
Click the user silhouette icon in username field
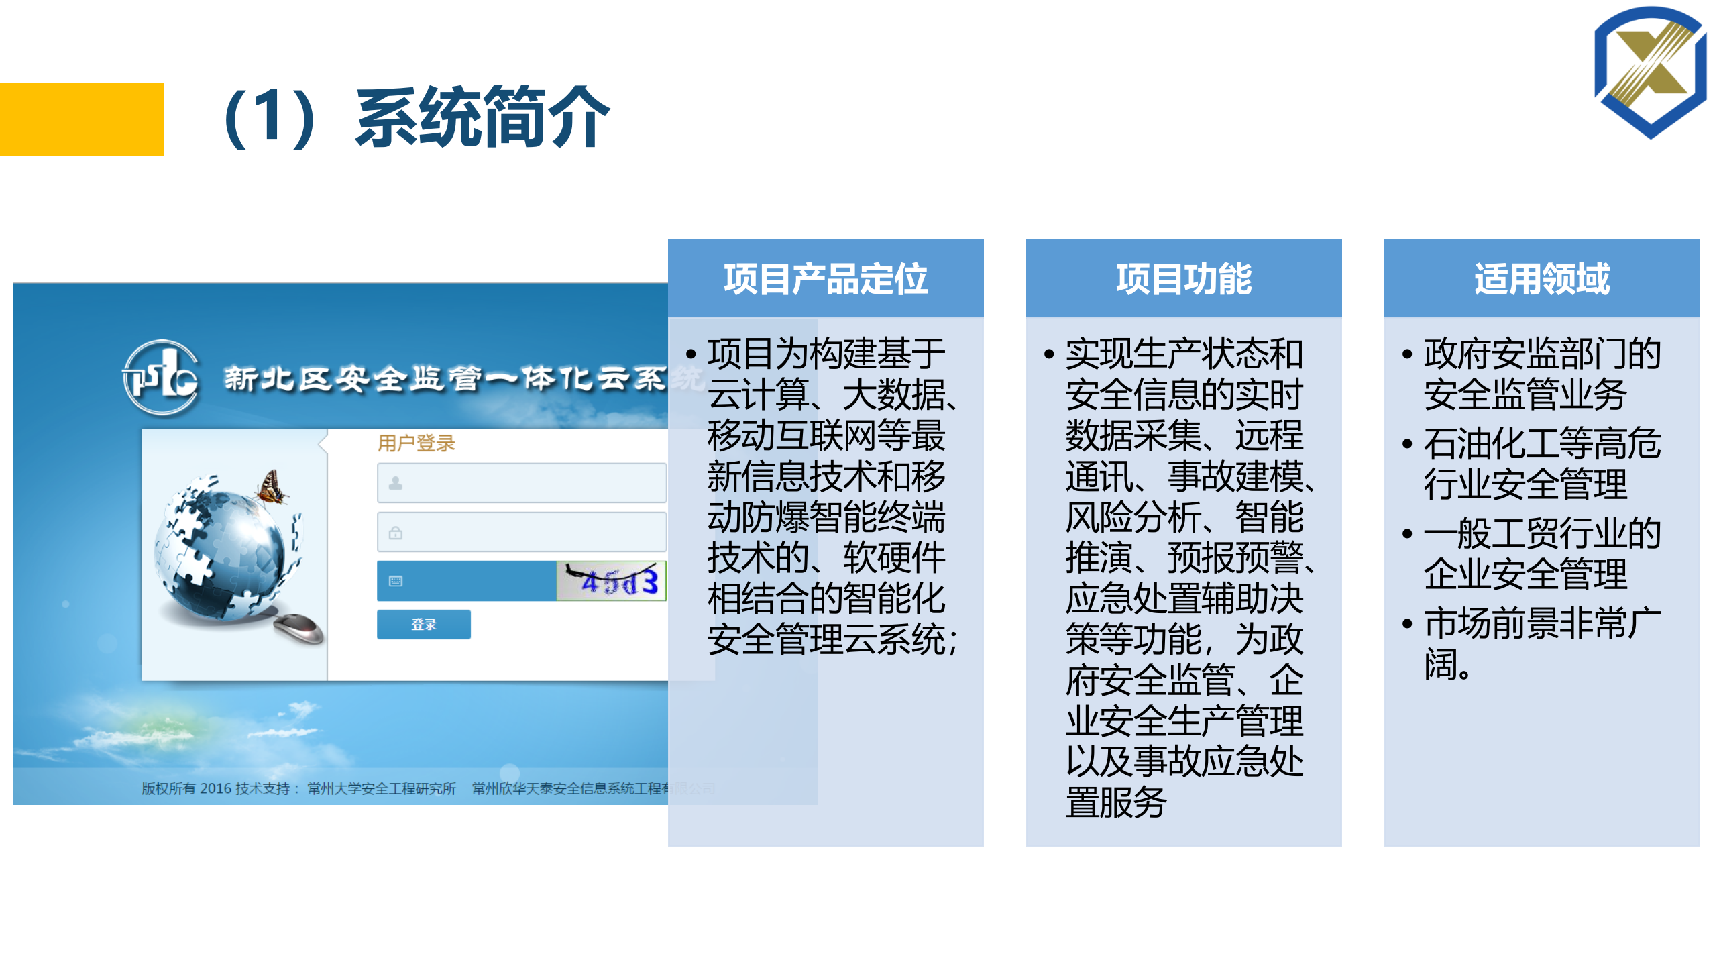(x=396, y=482)
